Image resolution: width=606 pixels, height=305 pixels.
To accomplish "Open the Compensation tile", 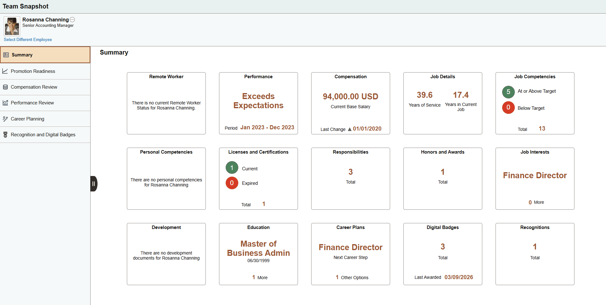I will pos(350,103).
